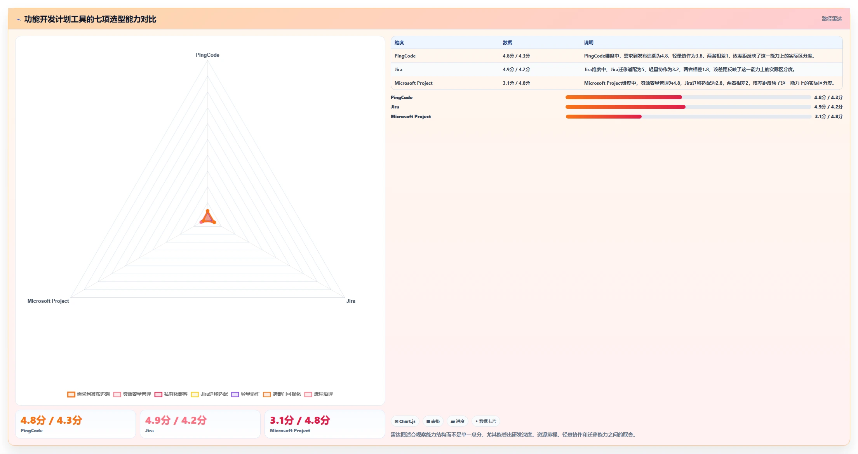Click the Chart.js tag chip
The height and width of the screenshot is (454, 858).
(405, 421)
